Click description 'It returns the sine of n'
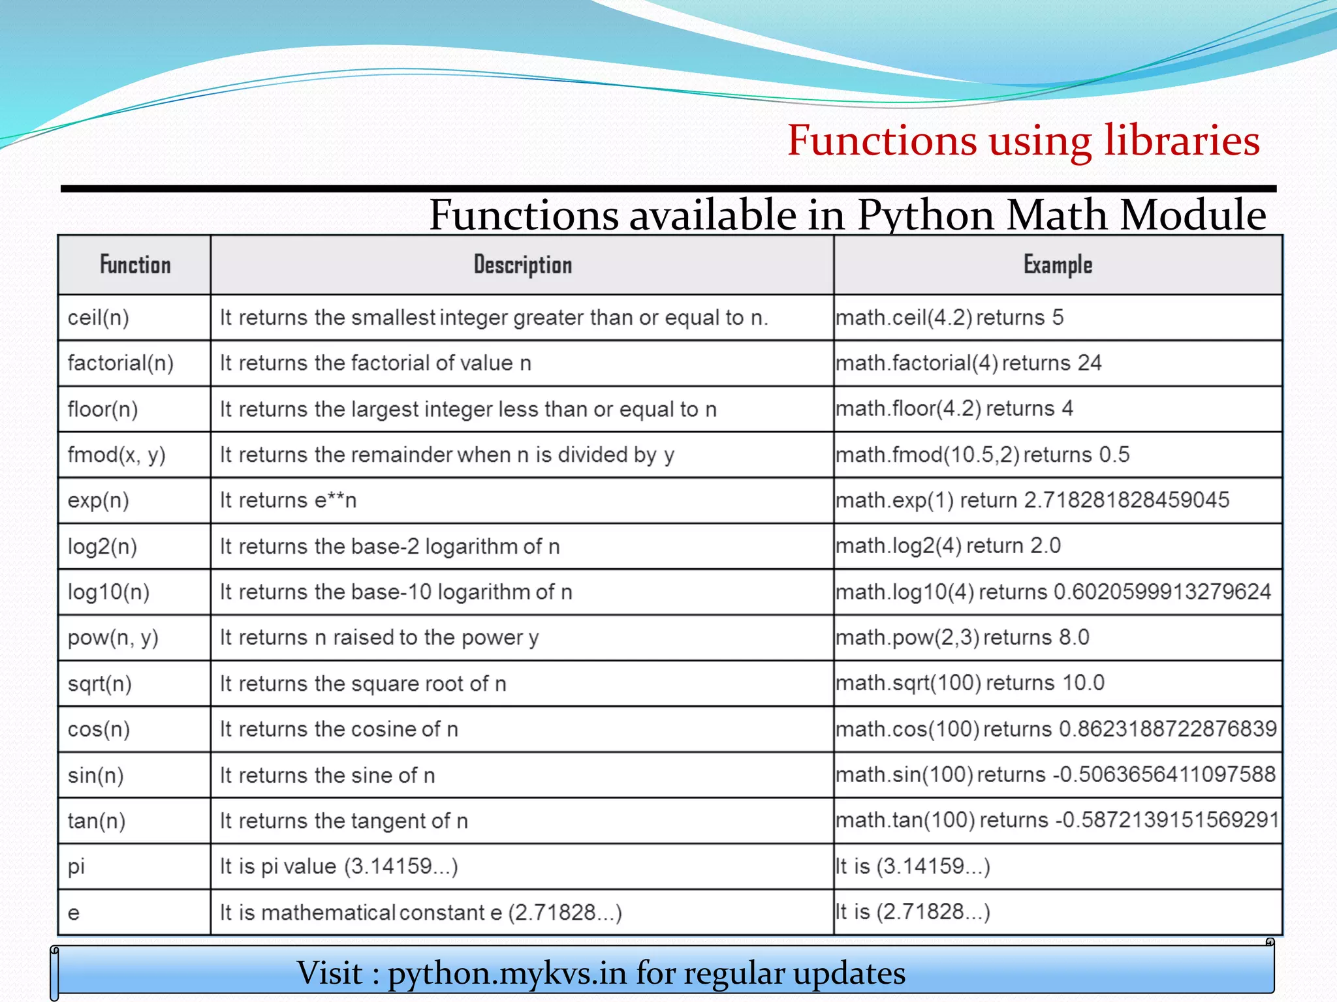 [327, 776]
